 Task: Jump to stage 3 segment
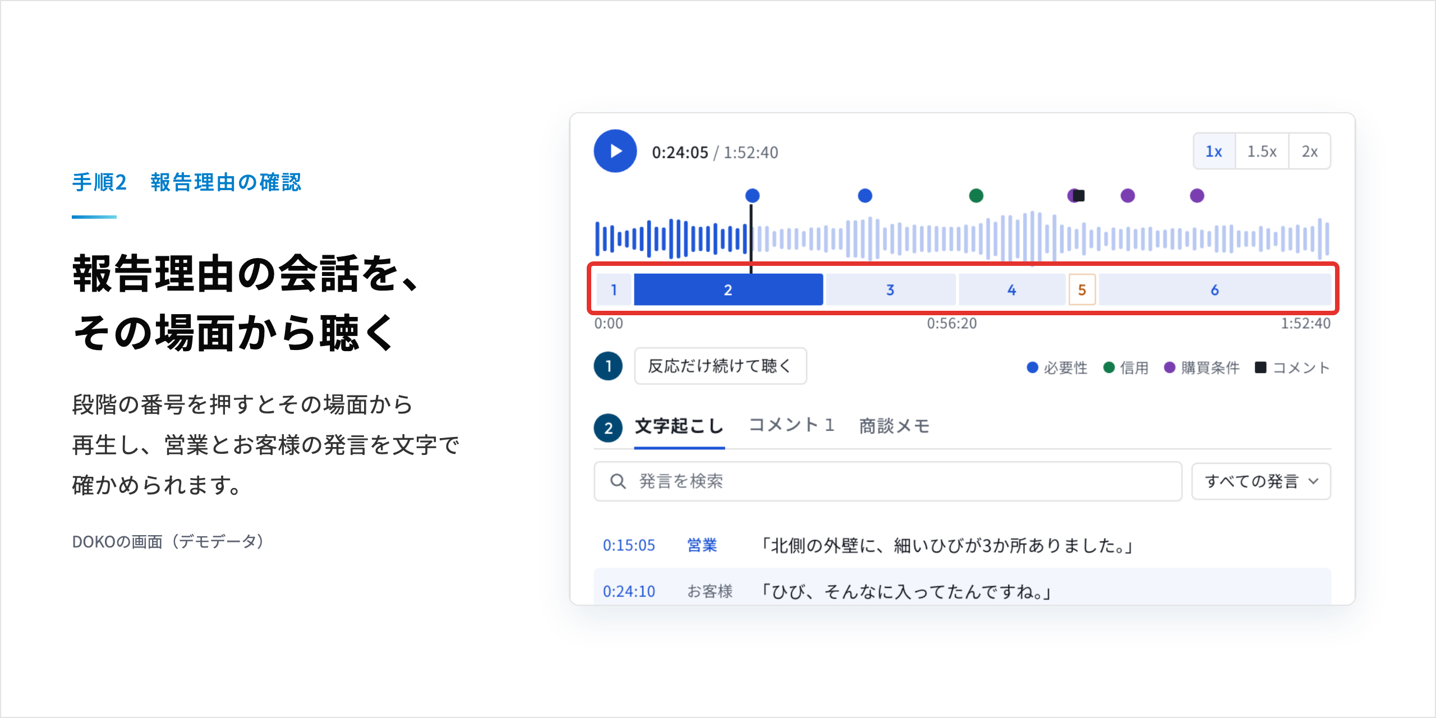890,289
